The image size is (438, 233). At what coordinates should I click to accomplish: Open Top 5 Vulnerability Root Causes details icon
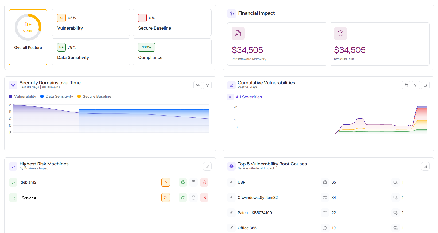[x=425, y=166]
